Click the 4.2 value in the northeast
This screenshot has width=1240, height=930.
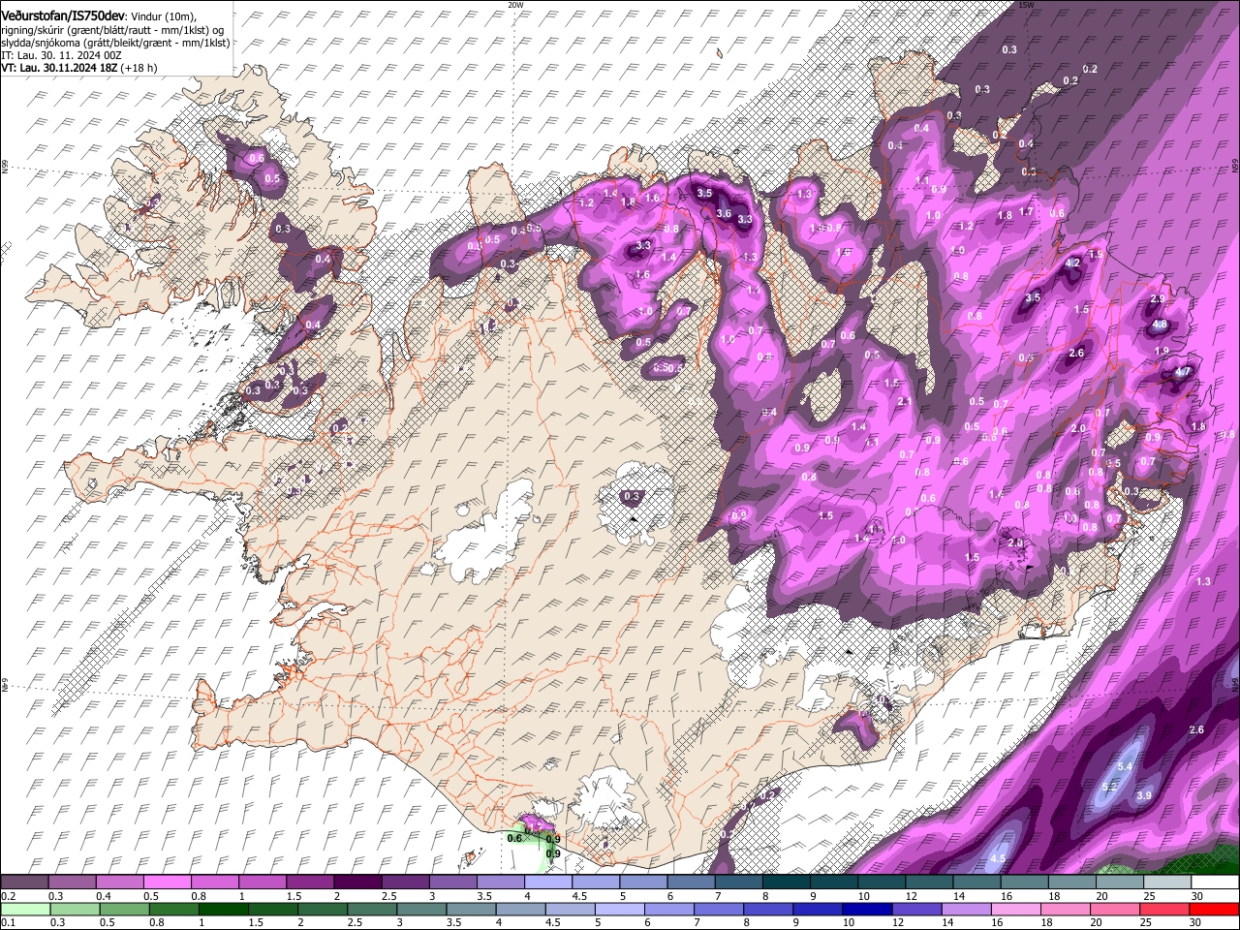click(1072, 263)
